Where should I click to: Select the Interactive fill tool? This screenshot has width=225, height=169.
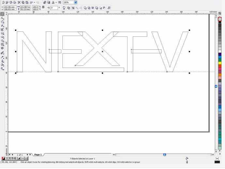point(2,68)
